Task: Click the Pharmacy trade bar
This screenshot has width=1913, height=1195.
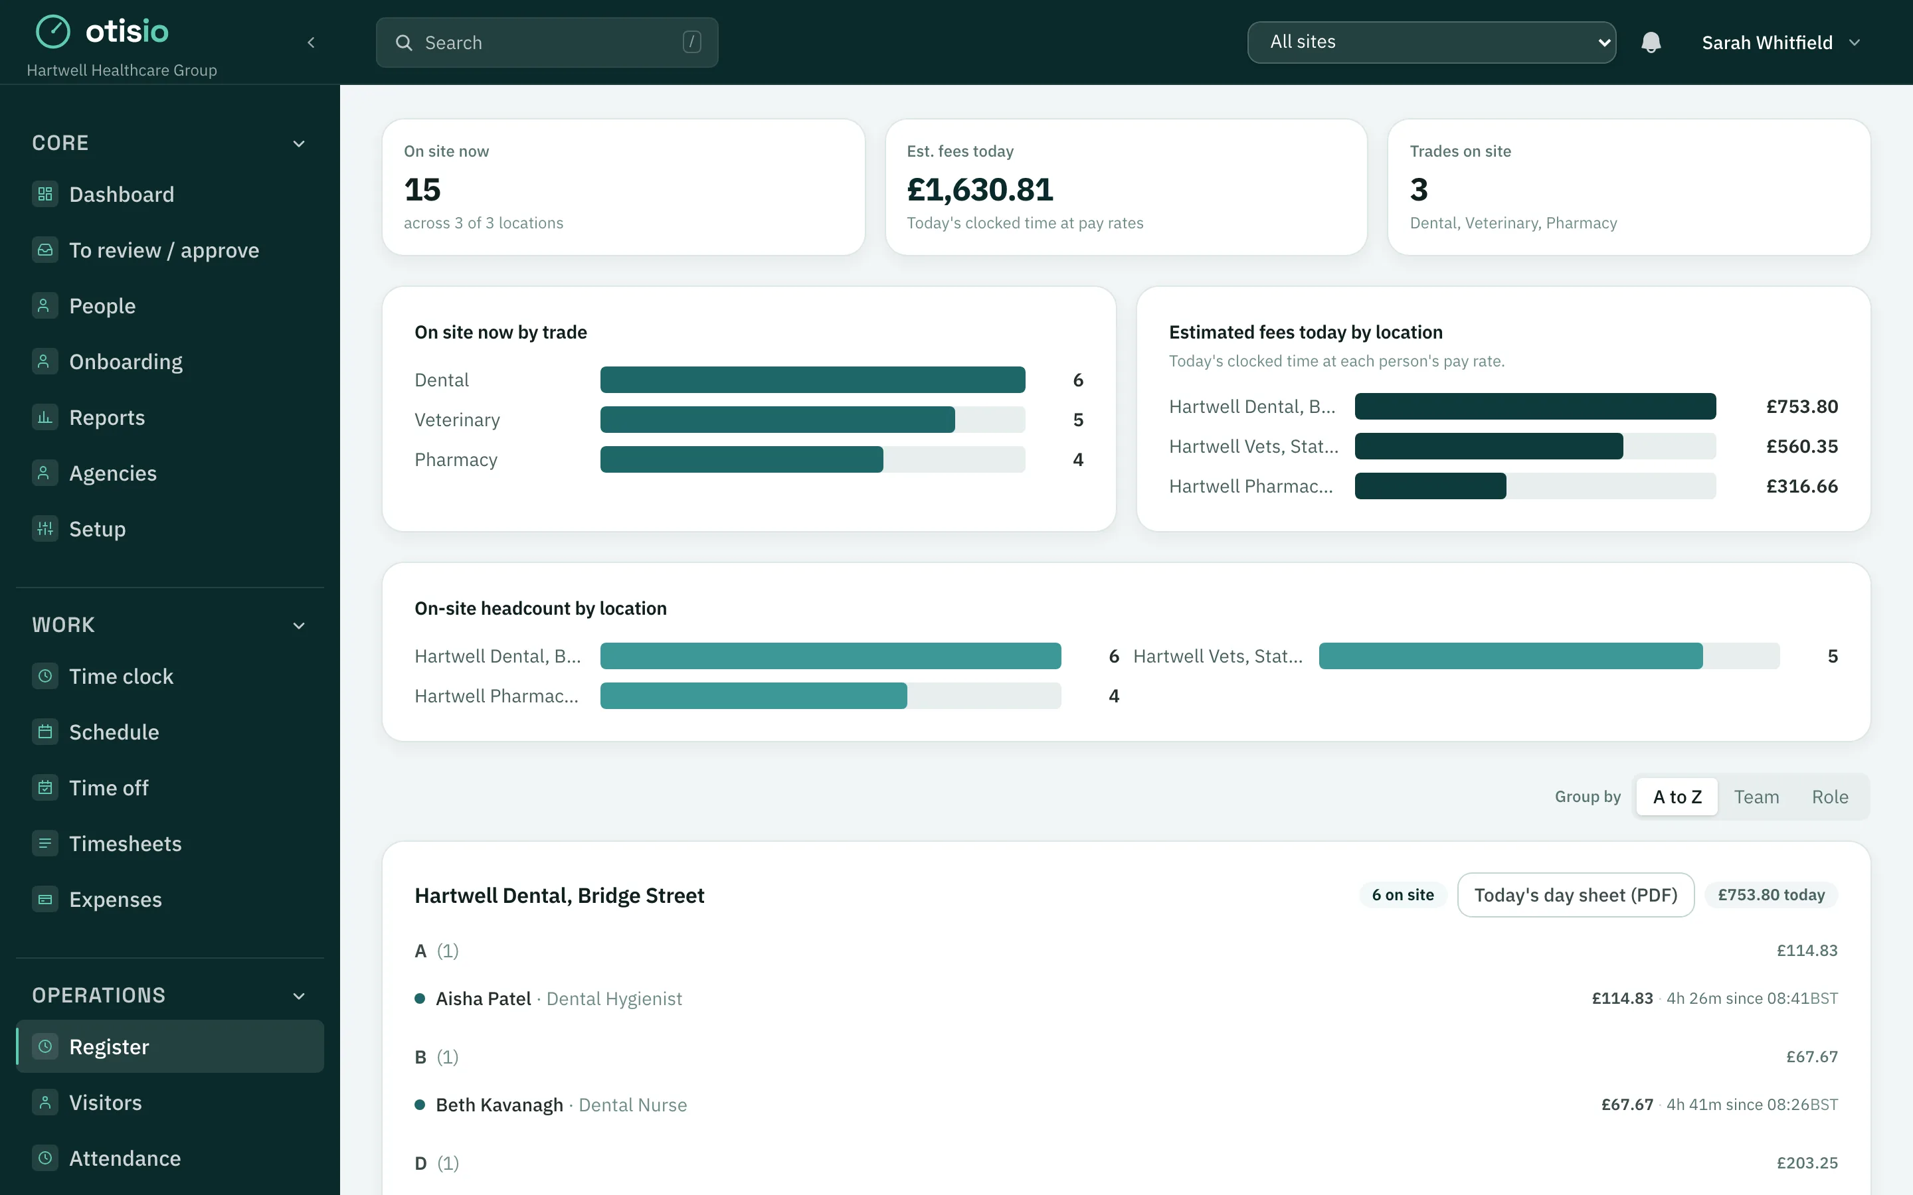Action: (x=812, y=460)
